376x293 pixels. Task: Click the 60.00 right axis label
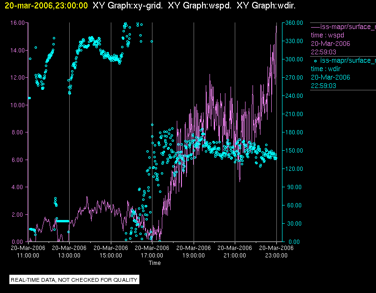(294, 205)
